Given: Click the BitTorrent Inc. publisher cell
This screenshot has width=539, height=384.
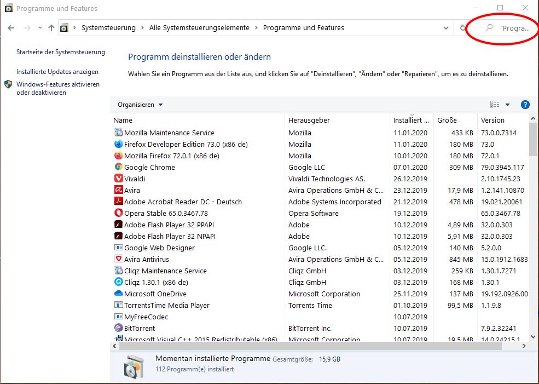Looking at the screenshot, I should click(310, 329).
